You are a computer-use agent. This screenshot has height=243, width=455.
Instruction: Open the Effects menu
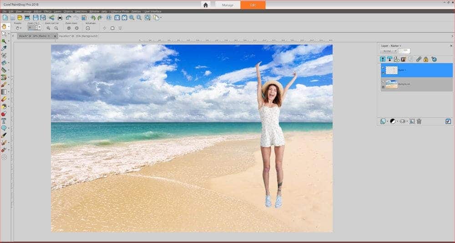47,11
